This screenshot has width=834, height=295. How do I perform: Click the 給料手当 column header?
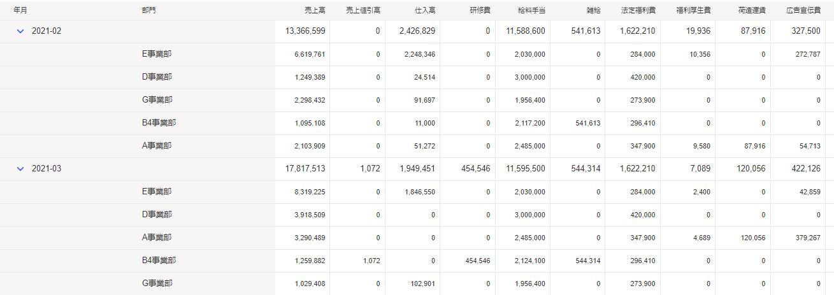(531, 11)
